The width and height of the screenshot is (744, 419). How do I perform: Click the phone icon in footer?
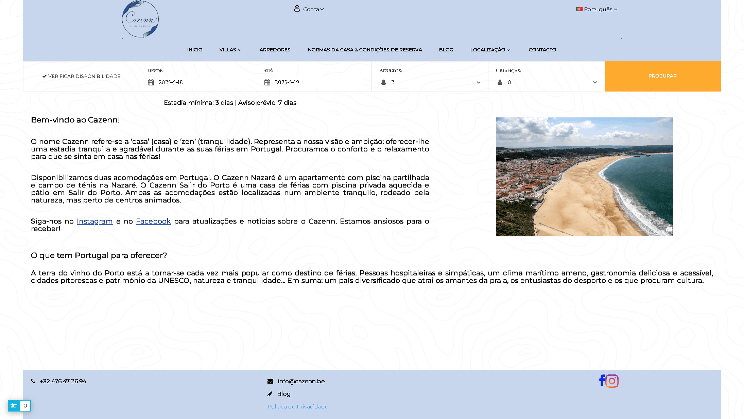33,381
